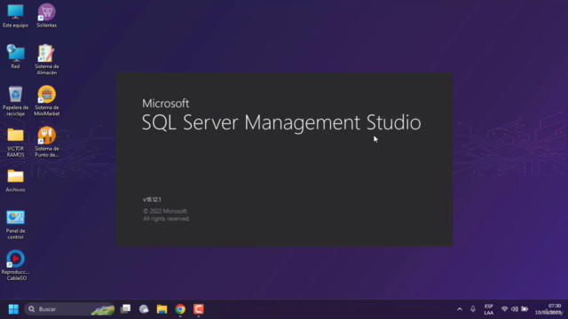Launch Sistema de Punto de... shortcut
The image size is (568, 319).
tap(46, 142)
